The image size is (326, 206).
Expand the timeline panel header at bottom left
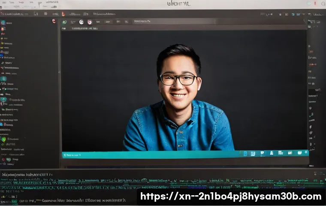click(26, 175)
